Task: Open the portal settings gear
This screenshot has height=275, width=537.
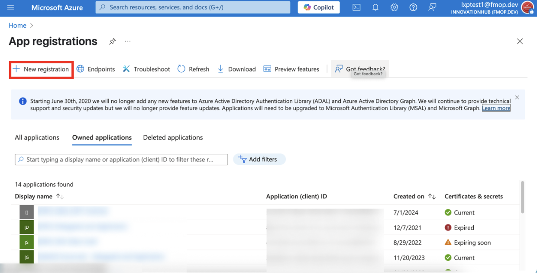Action: point(394,7)
